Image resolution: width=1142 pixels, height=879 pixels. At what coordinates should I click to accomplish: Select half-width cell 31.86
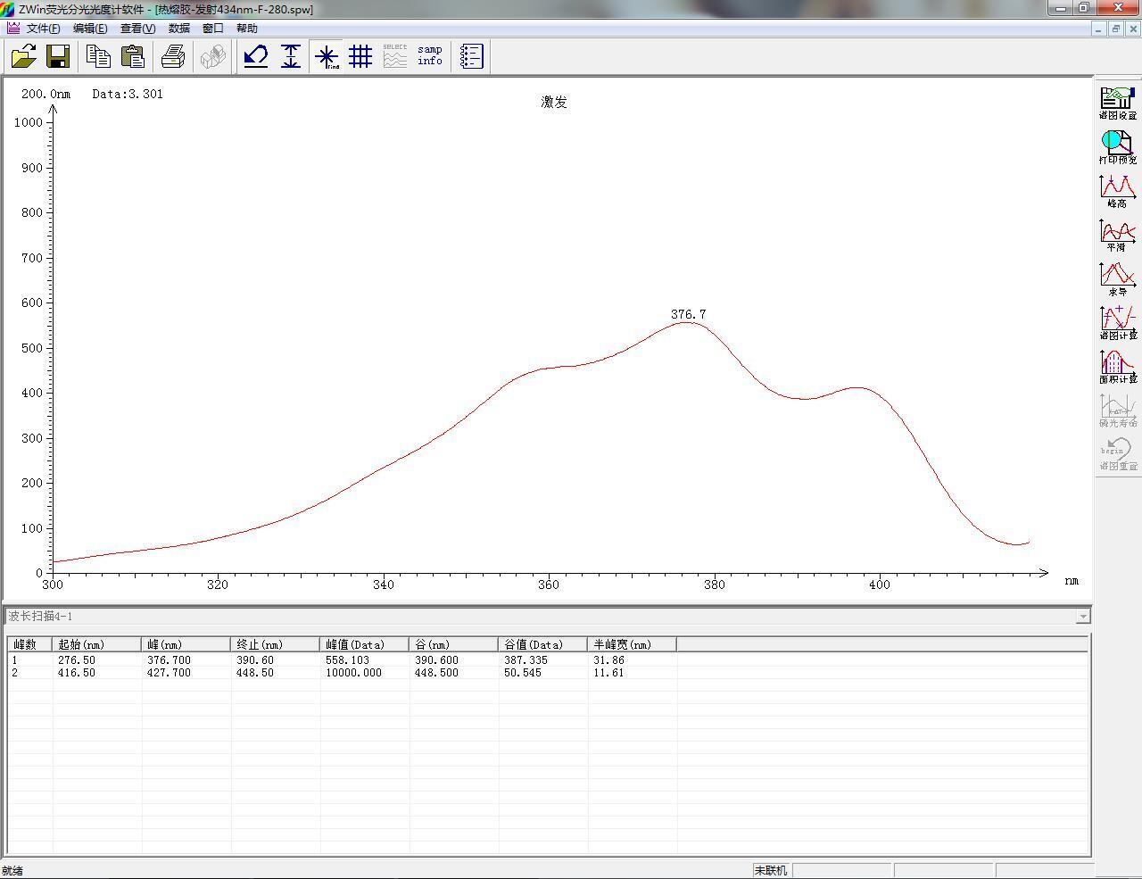pyautogui.click(x=608, y=660)
